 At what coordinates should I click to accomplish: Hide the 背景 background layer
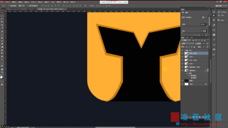(182, 84)
